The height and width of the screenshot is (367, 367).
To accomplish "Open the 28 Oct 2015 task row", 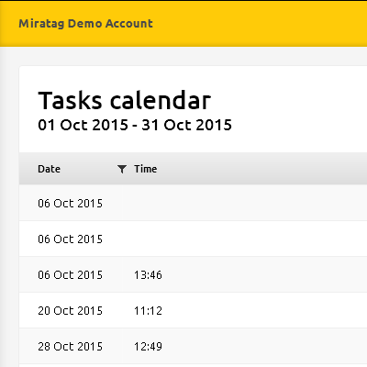I will coord(193,346).
